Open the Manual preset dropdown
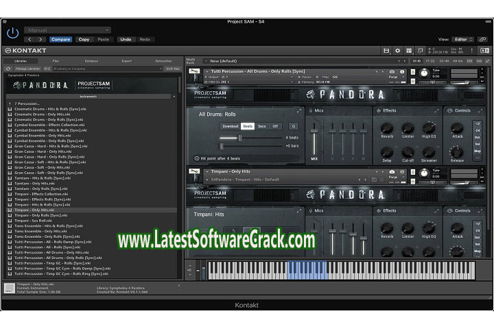494x329 pixels. (x=67, y=30)
